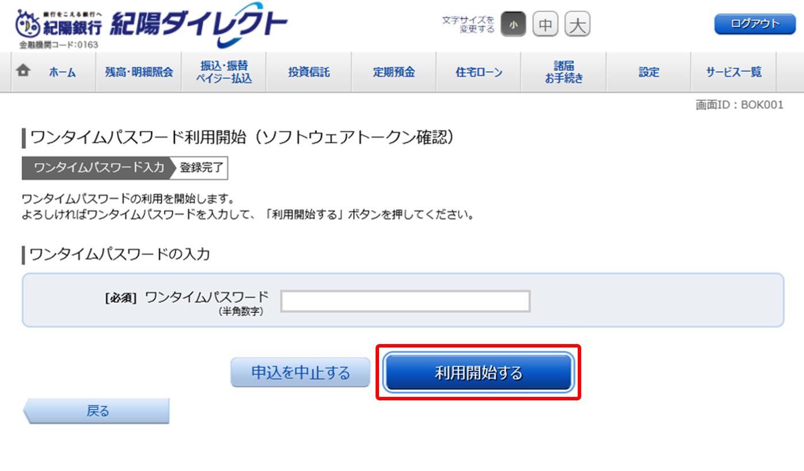The width and height of the screenshot is (804, 471).
Task: Click the 戻る back button
Action: coord(98,411)
